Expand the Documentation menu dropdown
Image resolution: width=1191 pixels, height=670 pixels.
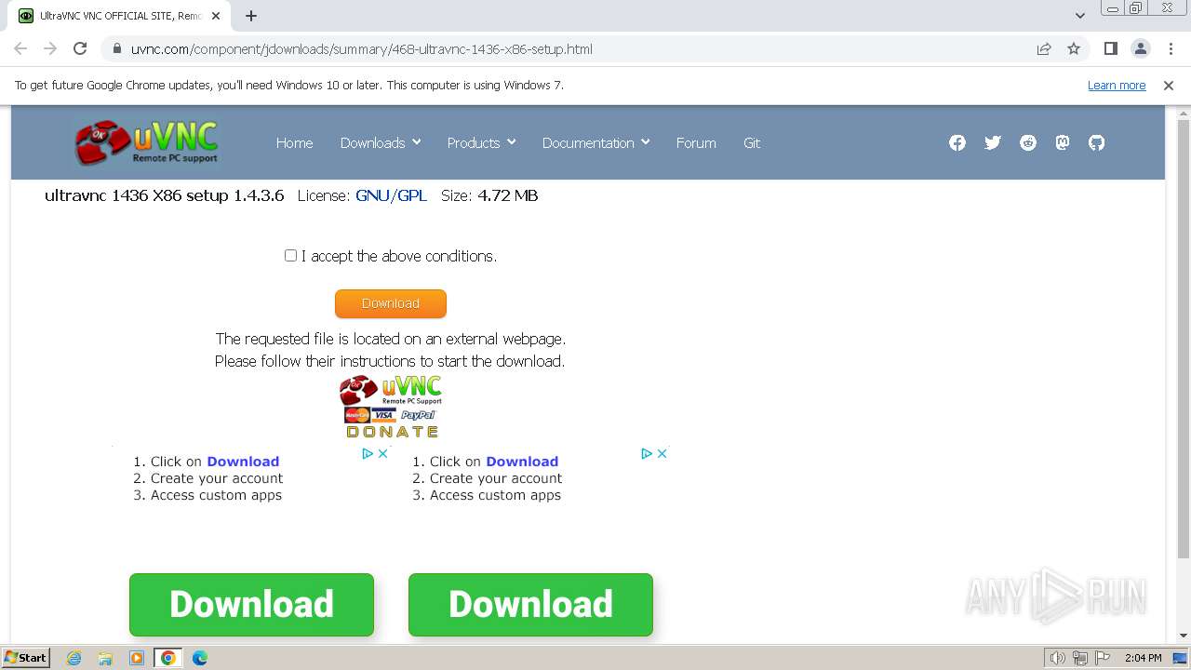595,142
